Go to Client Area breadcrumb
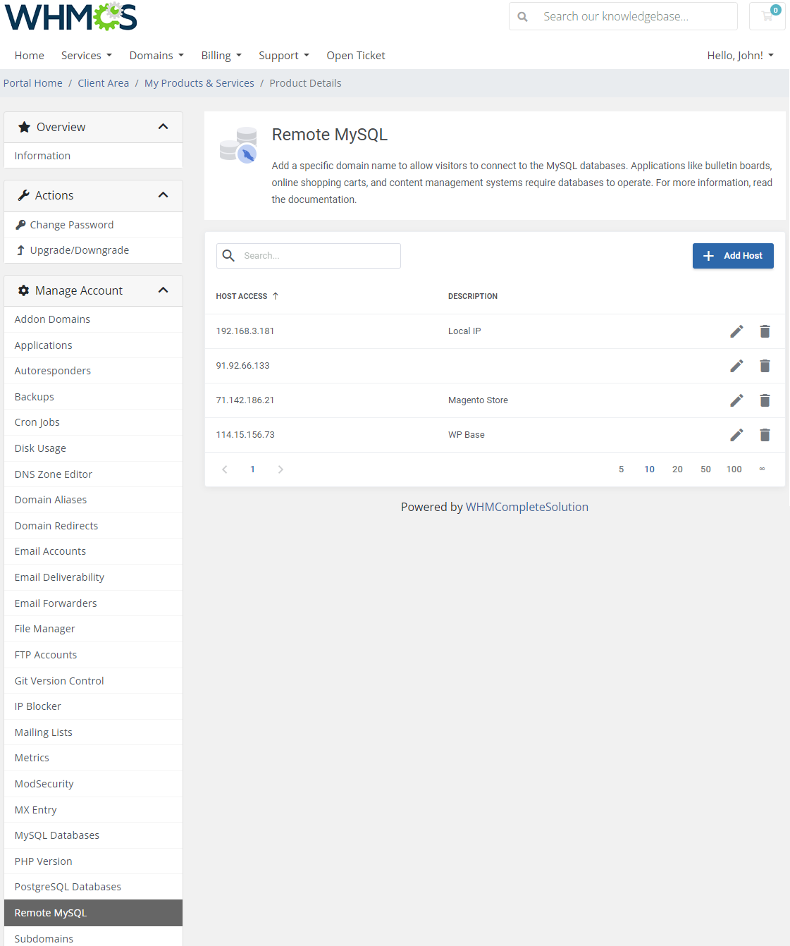The width and height of the screenshot is (790, 946). (x=104, y=83)
